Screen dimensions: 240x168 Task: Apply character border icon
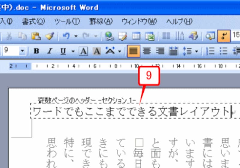(x=83, y=51)
